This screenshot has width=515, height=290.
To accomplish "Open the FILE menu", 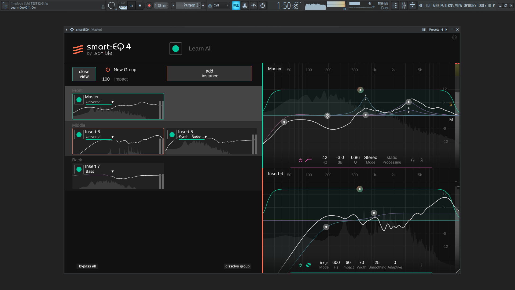I will (x=421, y=5).
